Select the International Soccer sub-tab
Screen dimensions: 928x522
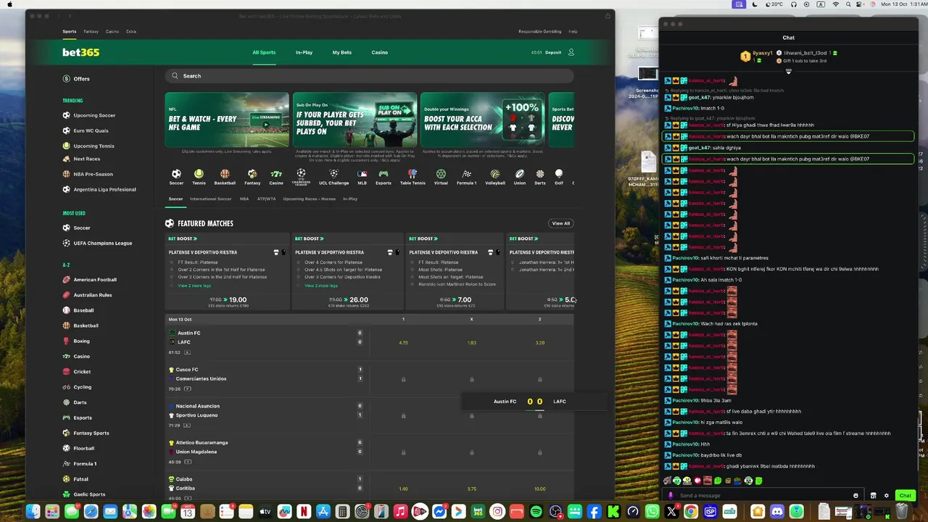[211, 199]
